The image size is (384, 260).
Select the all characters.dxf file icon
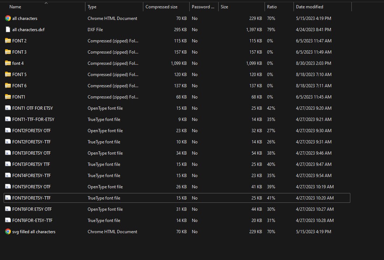tap(8, 30)
